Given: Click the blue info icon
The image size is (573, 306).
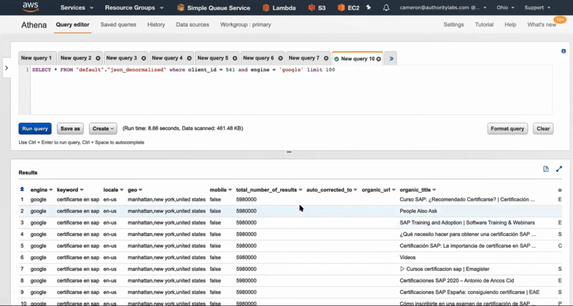Looking at the screenshot, I should [x=563, y=51].
